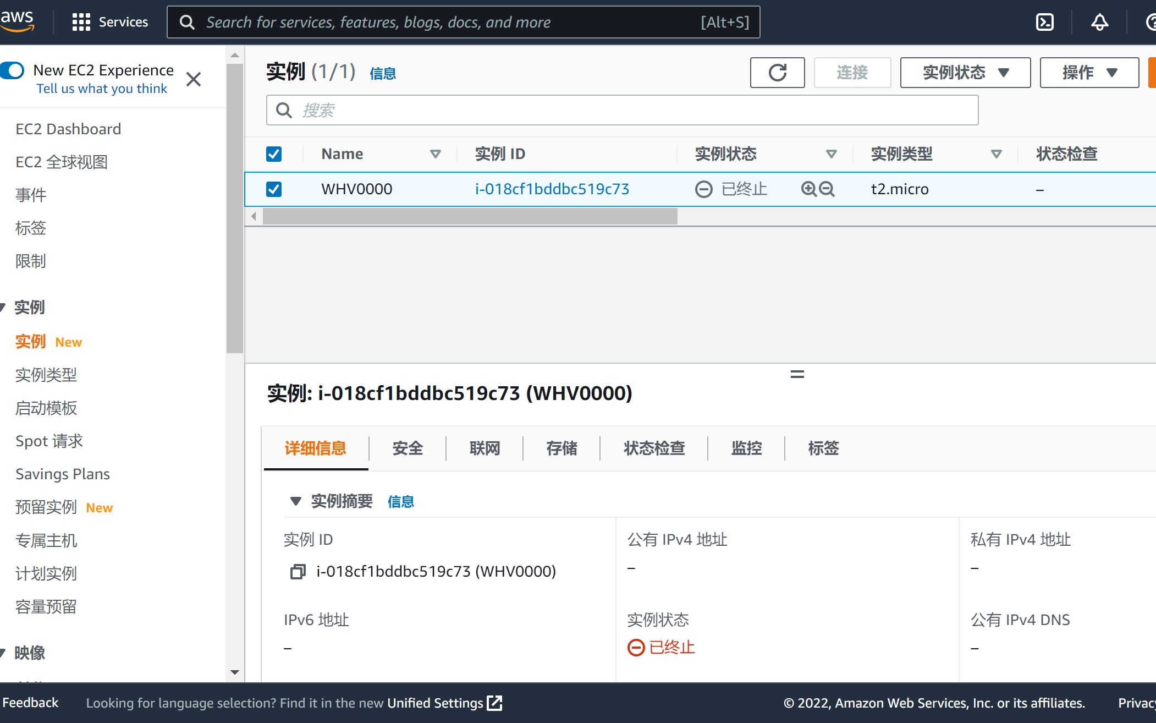Sort by 实例状态 column arrow

832,154
